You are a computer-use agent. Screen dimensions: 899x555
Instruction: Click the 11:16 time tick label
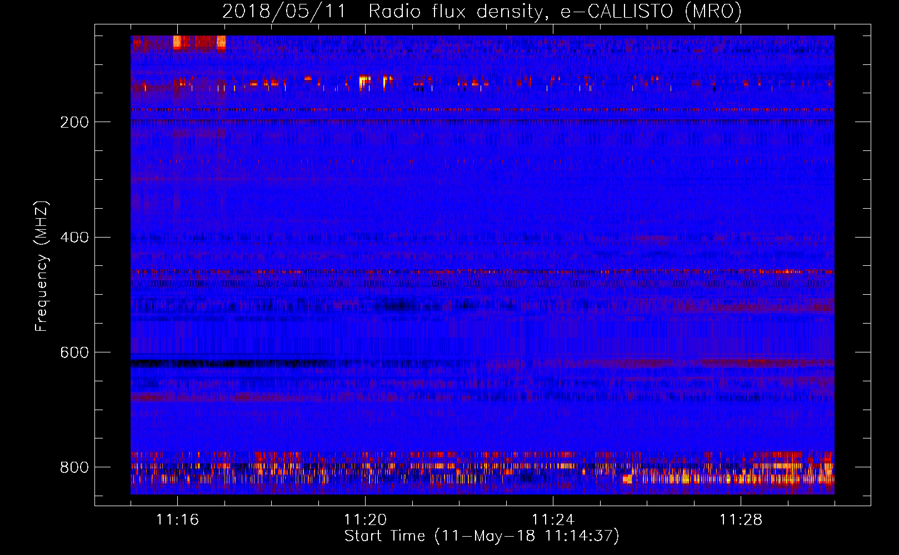pyautogui.click(x=178, y=519)
